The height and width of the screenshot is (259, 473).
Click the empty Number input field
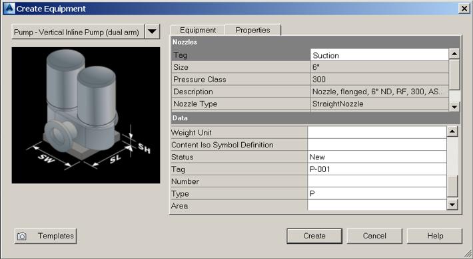377,181
